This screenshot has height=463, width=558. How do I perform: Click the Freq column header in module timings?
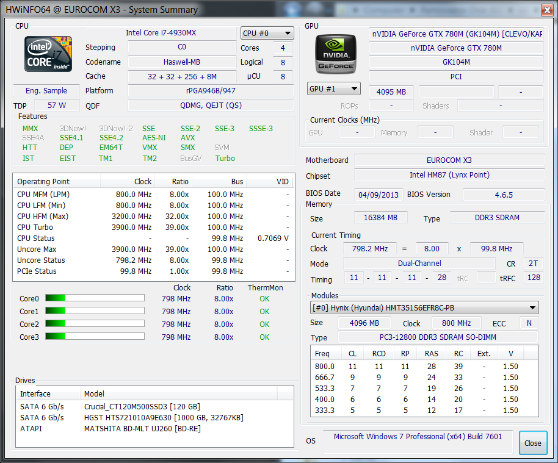[326, 353]
